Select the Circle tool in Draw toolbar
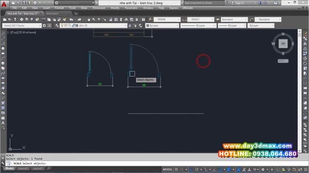Image resolution: width=309 pixels, height=173 pixels. tap(3, 63)
